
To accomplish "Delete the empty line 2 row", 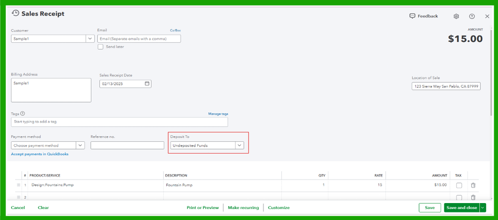I will tap(473, 198).
